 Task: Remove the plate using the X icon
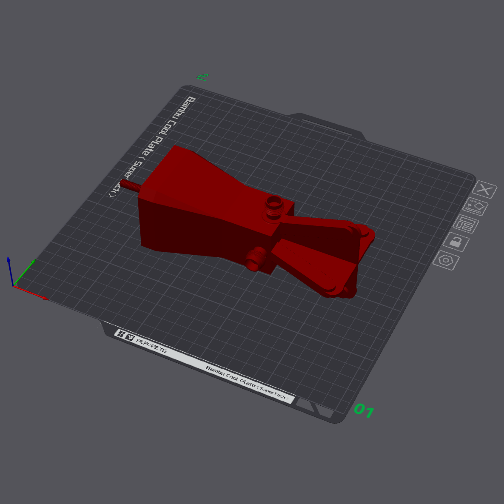click(484, 190)
